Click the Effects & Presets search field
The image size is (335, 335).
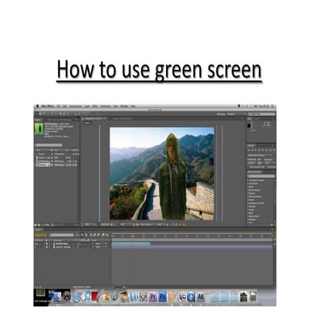[x=261, y=176]
